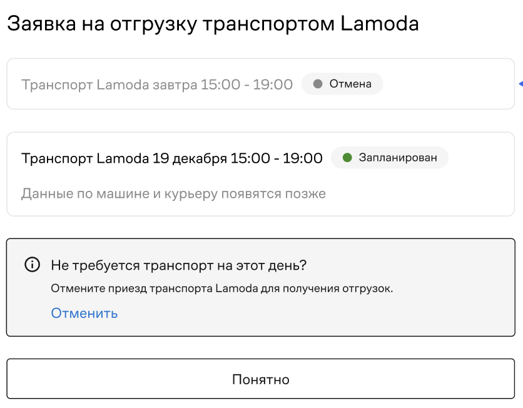The width and height of the screenshot is (523, 408).
Task: Click the heading "Заявка на отгрузку транспортом Lamoda"
Action: (x=213, y=24)
